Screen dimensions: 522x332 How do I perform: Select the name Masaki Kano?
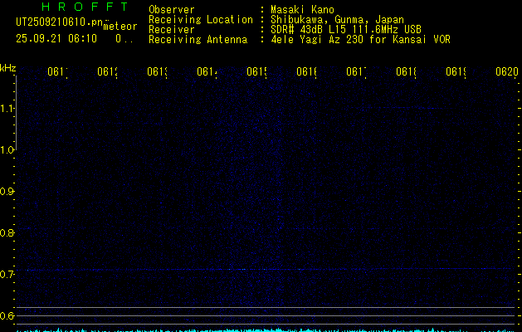302,9
